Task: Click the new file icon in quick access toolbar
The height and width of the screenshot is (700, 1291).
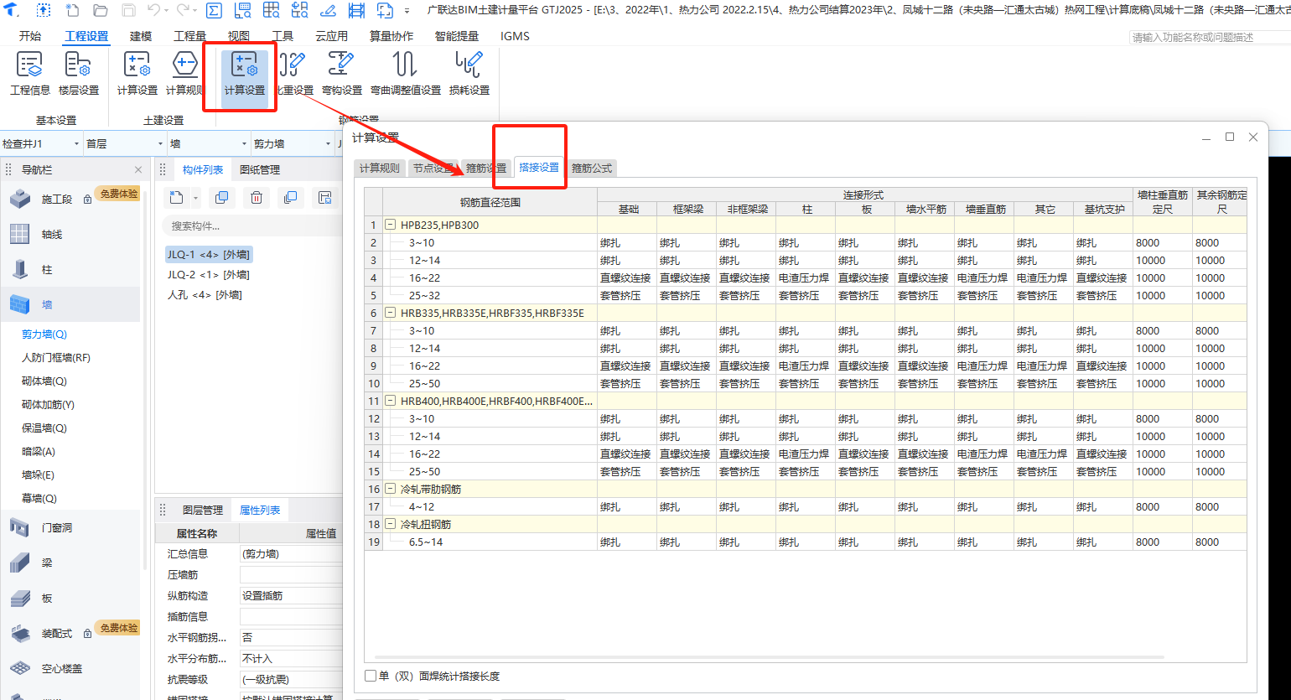Action: pyautogui.click(x=73, y=11)
